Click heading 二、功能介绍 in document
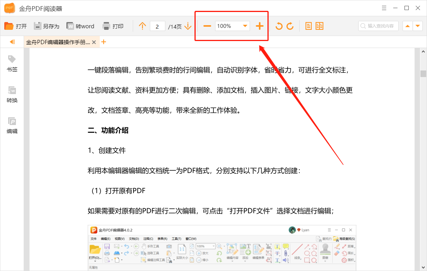 pos(108,130)
